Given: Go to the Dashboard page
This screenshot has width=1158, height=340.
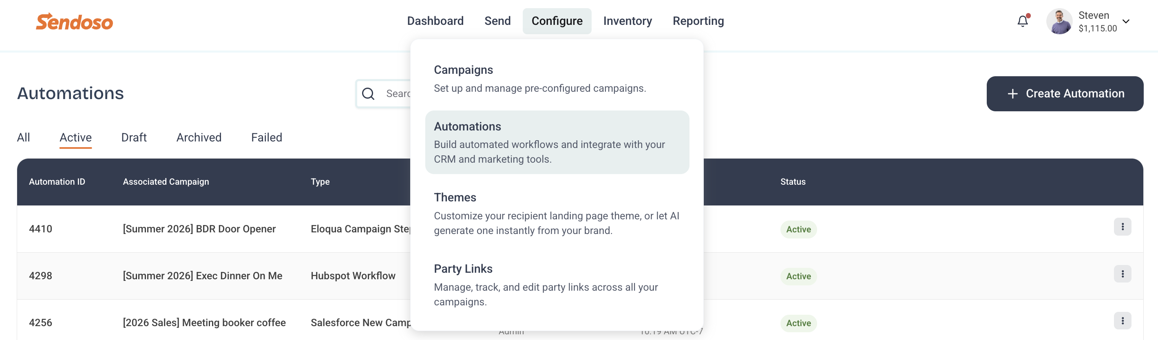Looking at the screenshot, I should pyautogui.click(x=435, y=21).
